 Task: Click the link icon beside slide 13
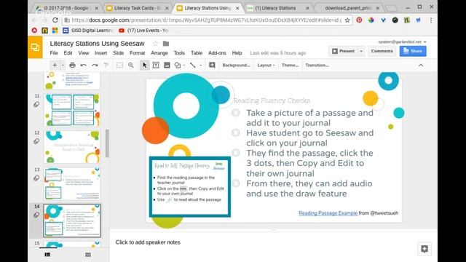point(36,178)
